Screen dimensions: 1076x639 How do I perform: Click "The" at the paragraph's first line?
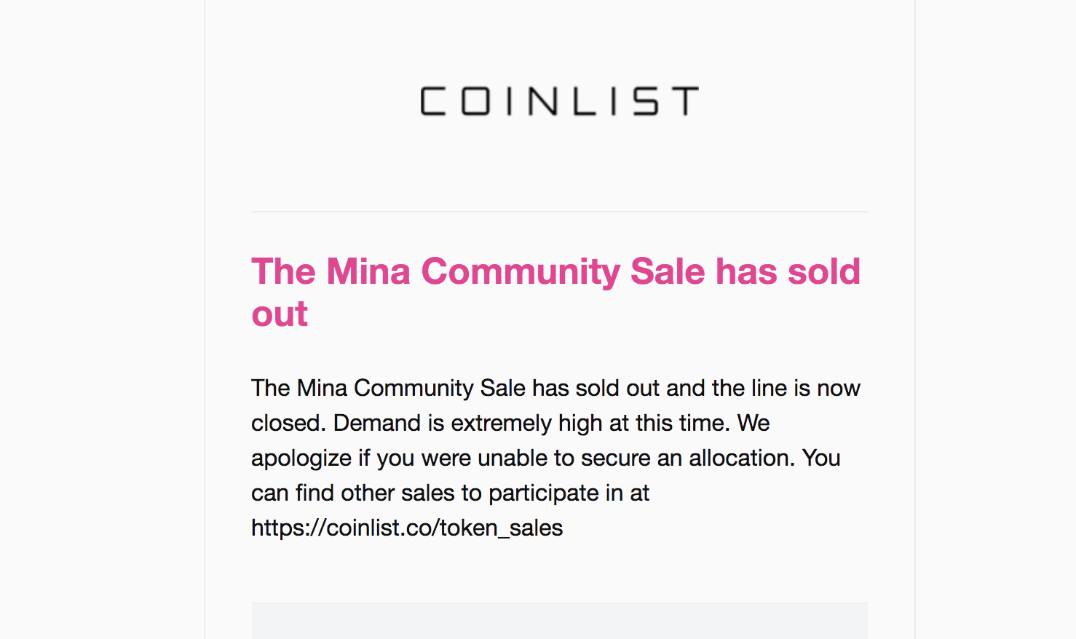[x=271, y=388]
